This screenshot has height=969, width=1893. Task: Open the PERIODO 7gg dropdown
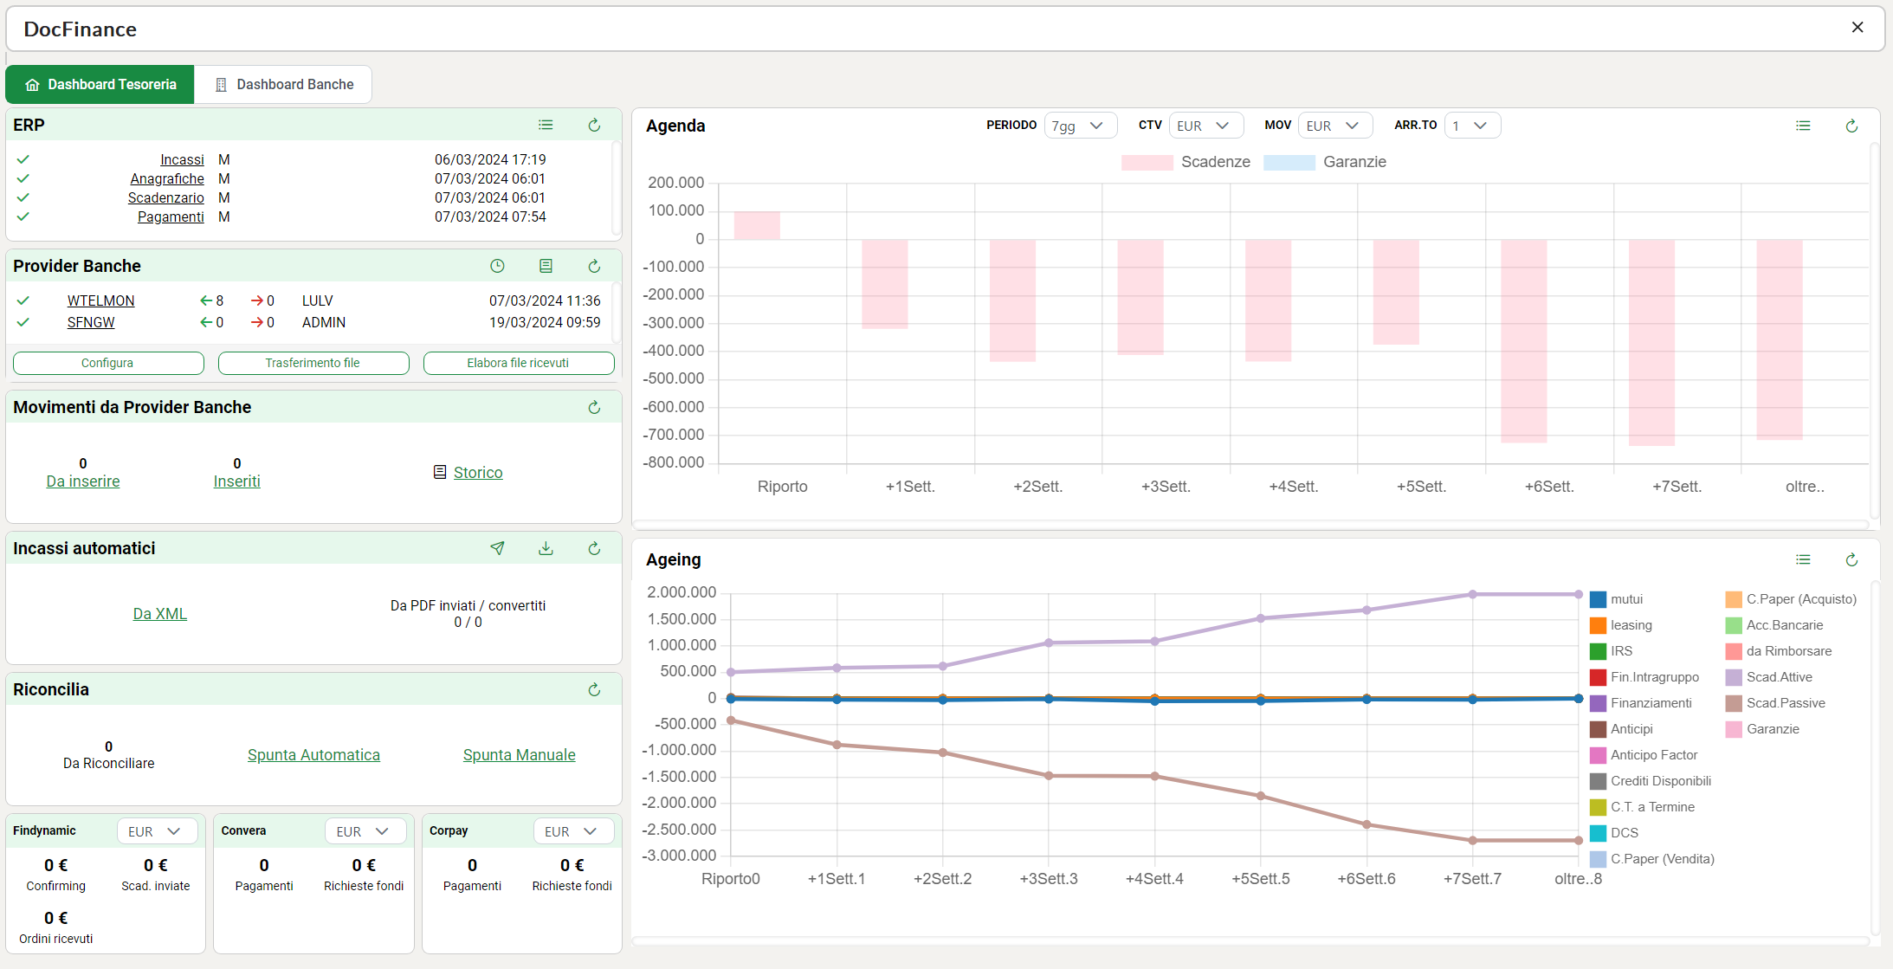click(1080, 126)
